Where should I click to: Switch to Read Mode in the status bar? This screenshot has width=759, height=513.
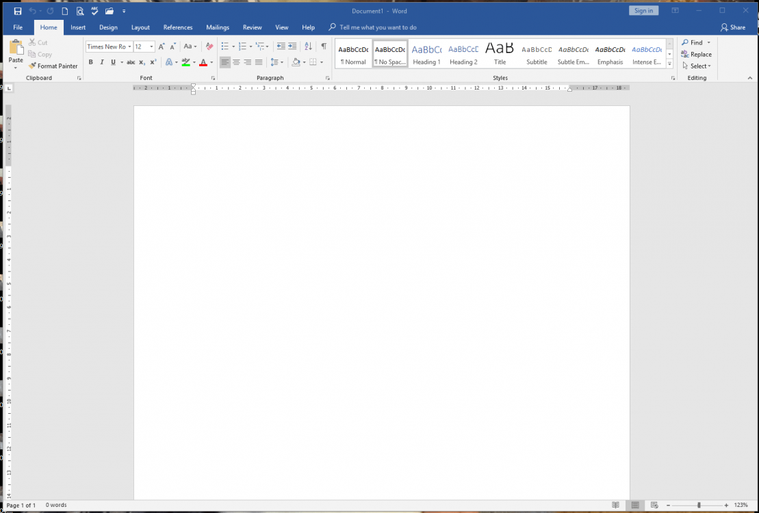(x=615, y=505)
